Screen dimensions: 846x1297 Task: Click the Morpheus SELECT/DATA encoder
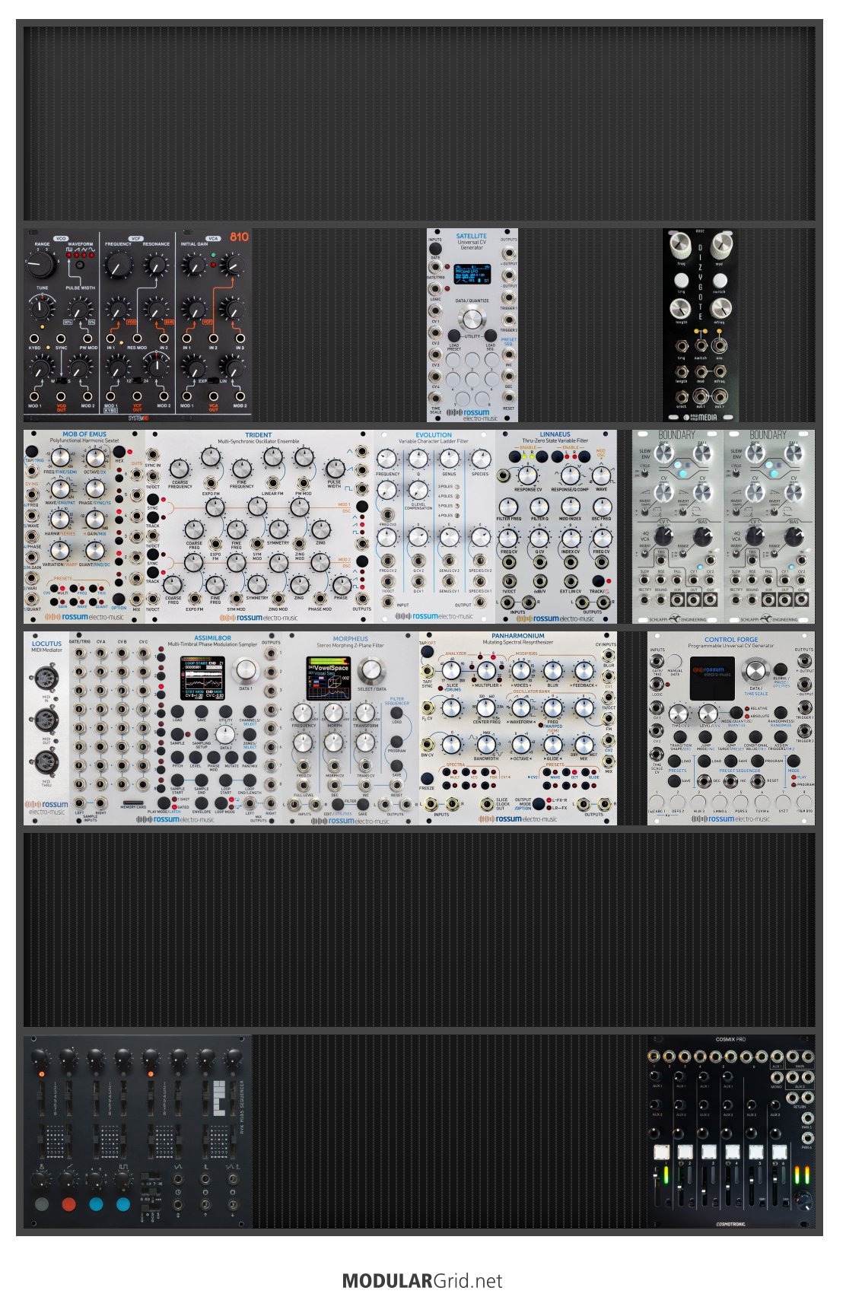pyautogui.click(x=371, y=670)
